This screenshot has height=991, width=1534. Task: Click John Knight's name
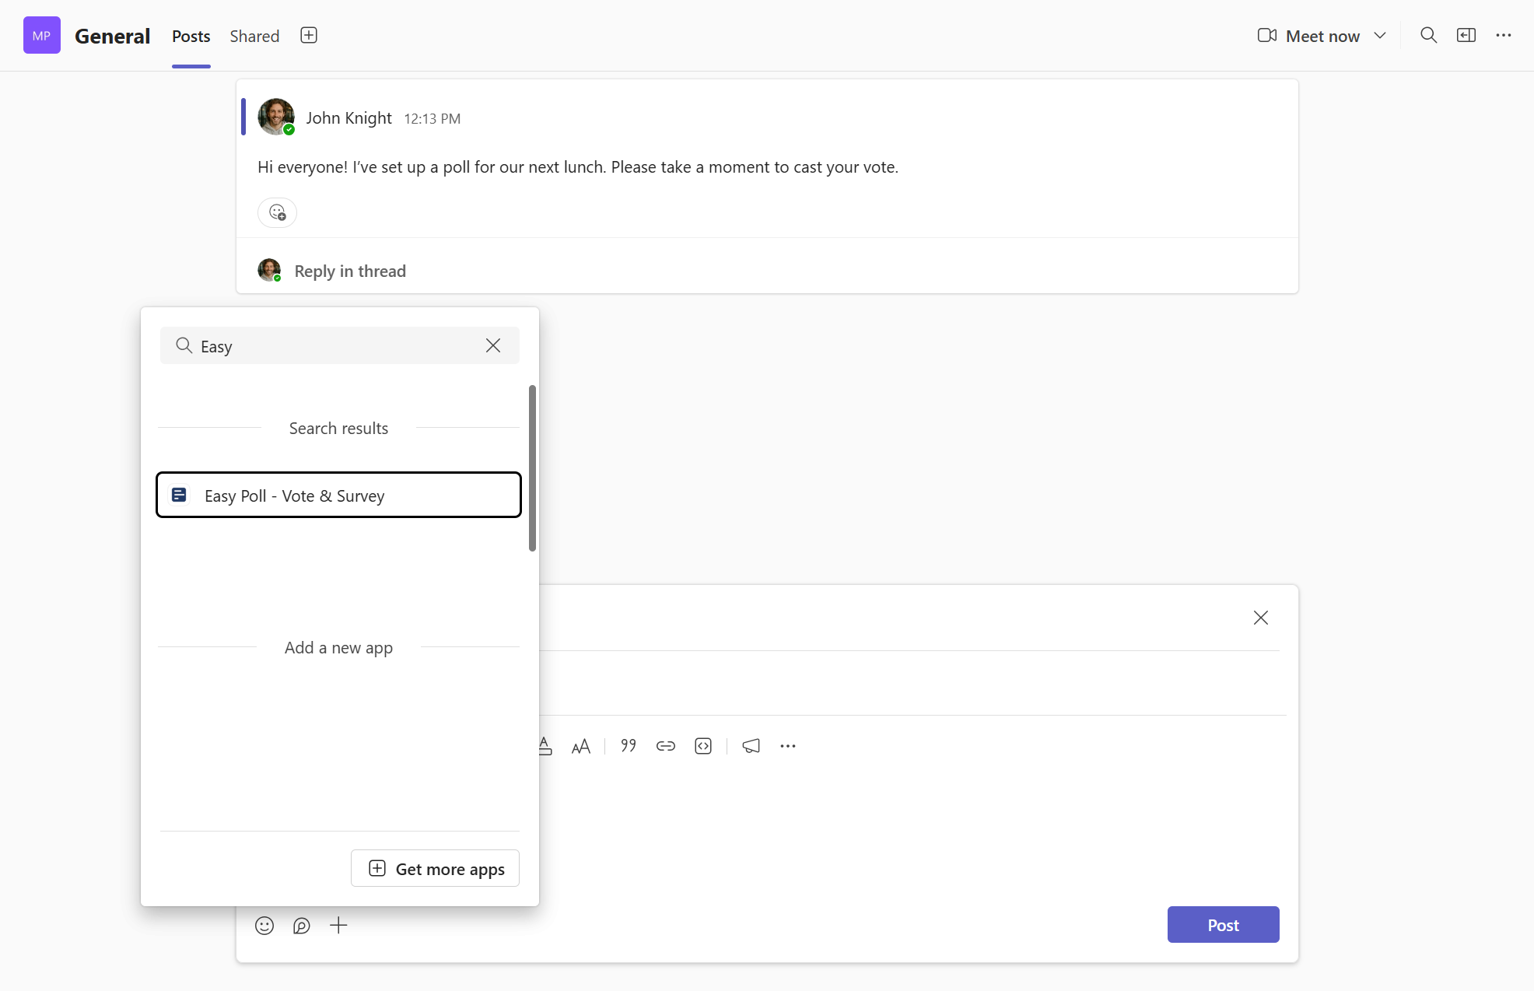[x=348, y=117]
